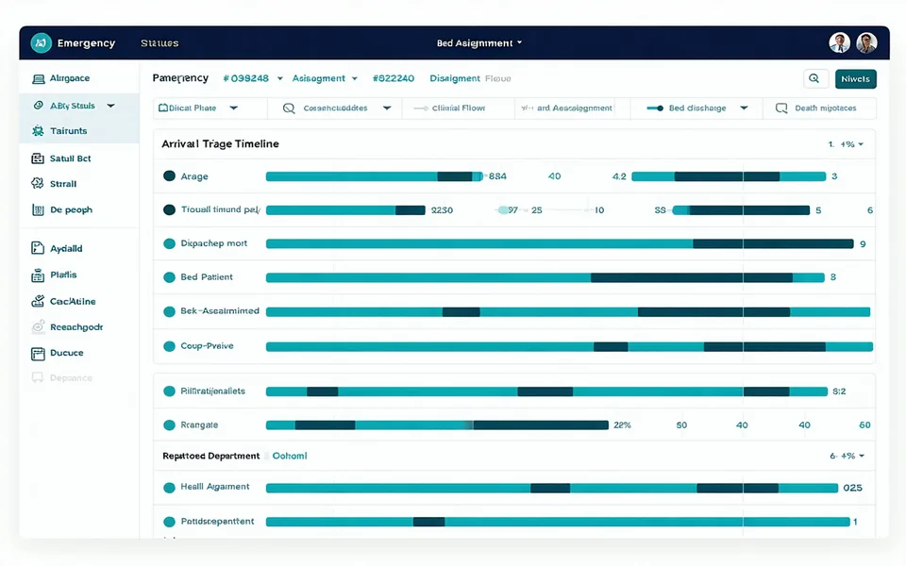Switch to the Statues header tab
Viewport: 906px width, 566px height.
pyautogui.click(x=159, y=43)
